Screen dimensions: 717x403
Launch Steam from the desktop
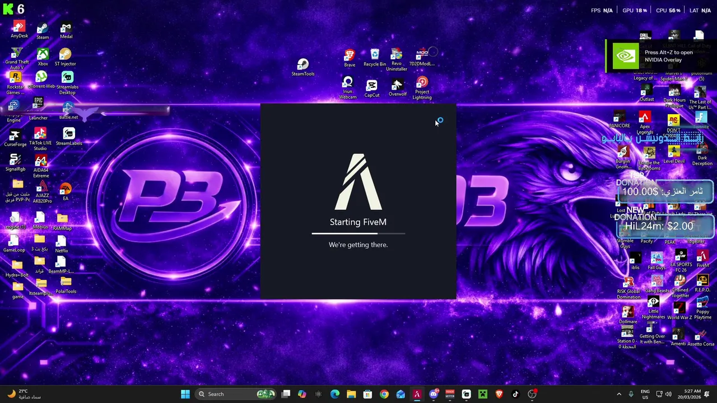click(x=43, y=31)
